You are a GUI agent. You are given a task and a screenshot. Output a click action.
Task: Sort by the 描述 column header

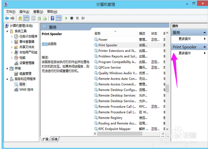coord(143,34)
